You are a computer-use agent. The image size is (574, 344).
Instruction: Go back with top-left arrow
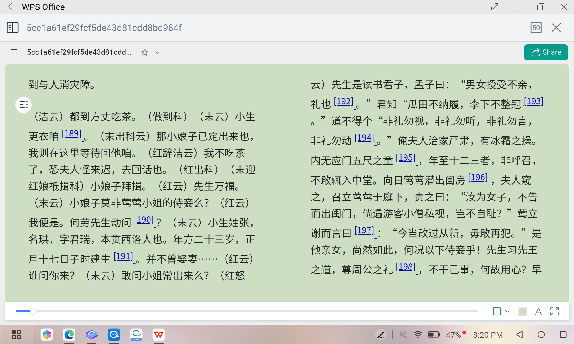pyautogui.click(x=10, y=7)
